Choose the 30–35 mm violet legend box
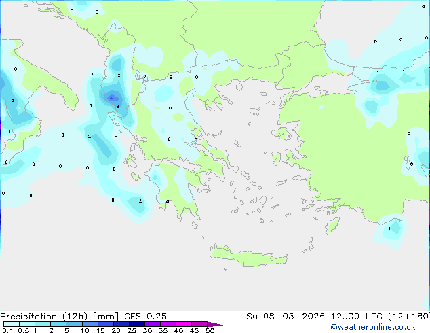The image size is (430, 333). point(152,324)
